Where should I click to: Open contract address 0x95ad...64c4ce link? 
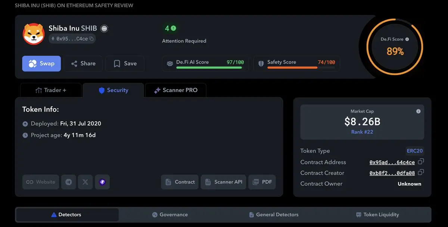point(392,163)
